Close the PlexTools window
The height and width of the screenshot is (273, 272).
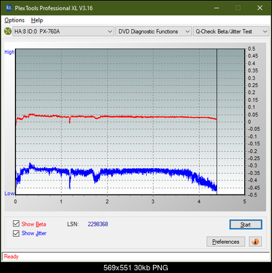pos(260,8)
